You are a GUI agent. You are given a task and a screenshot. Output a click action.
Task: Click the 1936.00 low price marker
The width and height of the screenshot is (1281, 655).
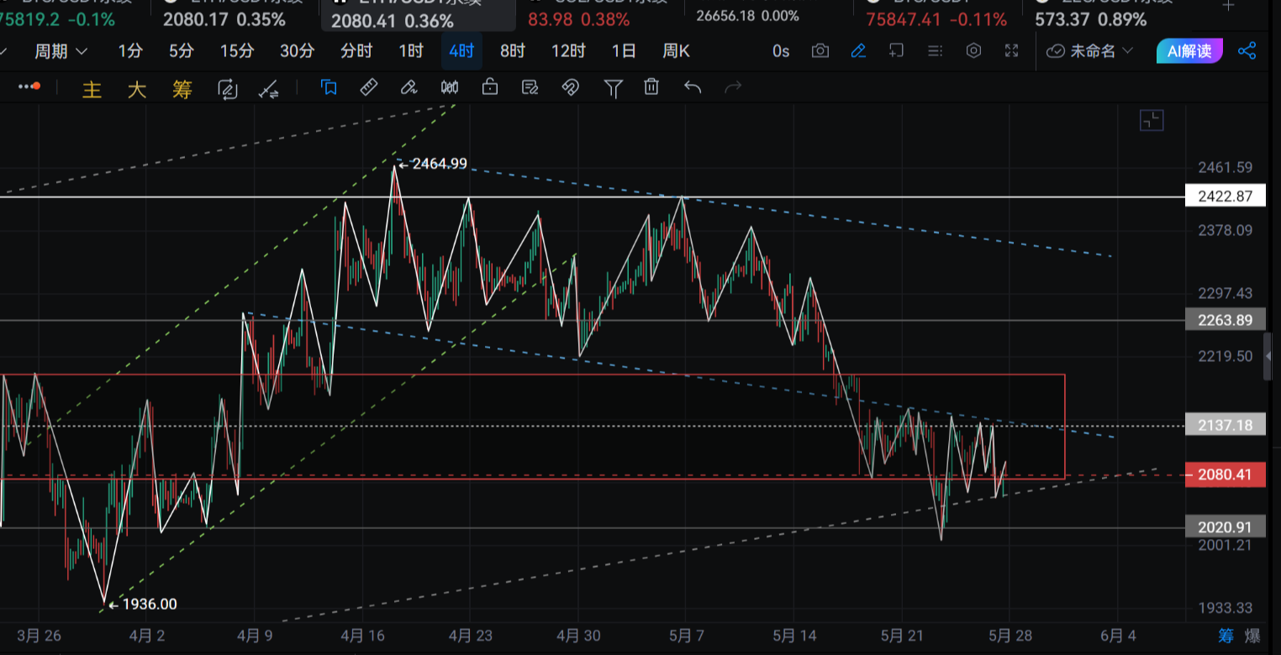(x=143, y=604)
